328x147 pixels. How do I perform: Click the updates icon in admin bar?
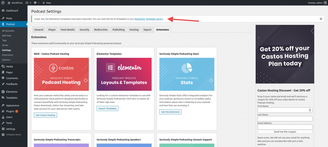28,3
